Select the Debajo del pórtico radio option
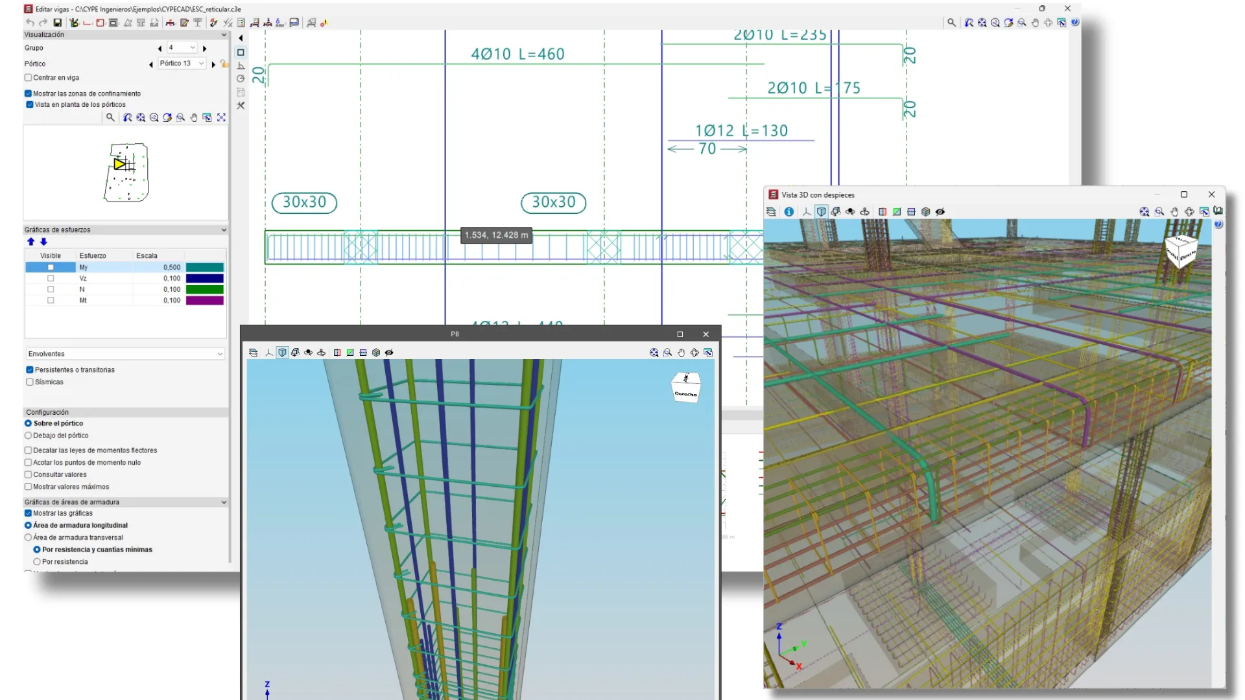Viewport: 1245px width, 700px height. pyautogui.click(x=29, y=436)
